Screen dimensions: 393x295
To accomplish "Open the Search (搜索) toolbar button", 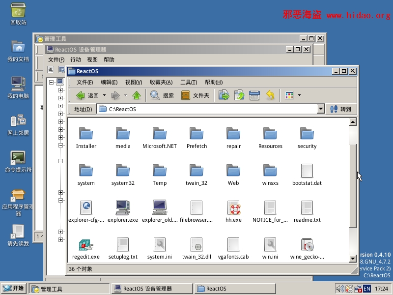I will point(162,95).
